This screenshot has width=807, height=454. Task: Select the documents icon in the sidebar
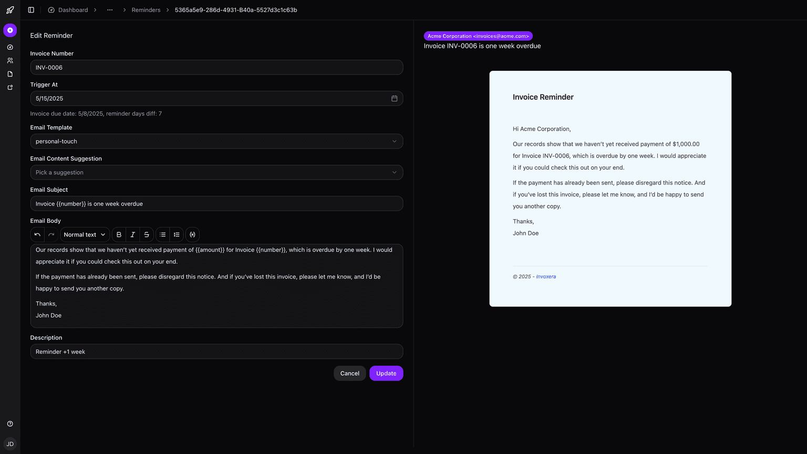point(9,74)
